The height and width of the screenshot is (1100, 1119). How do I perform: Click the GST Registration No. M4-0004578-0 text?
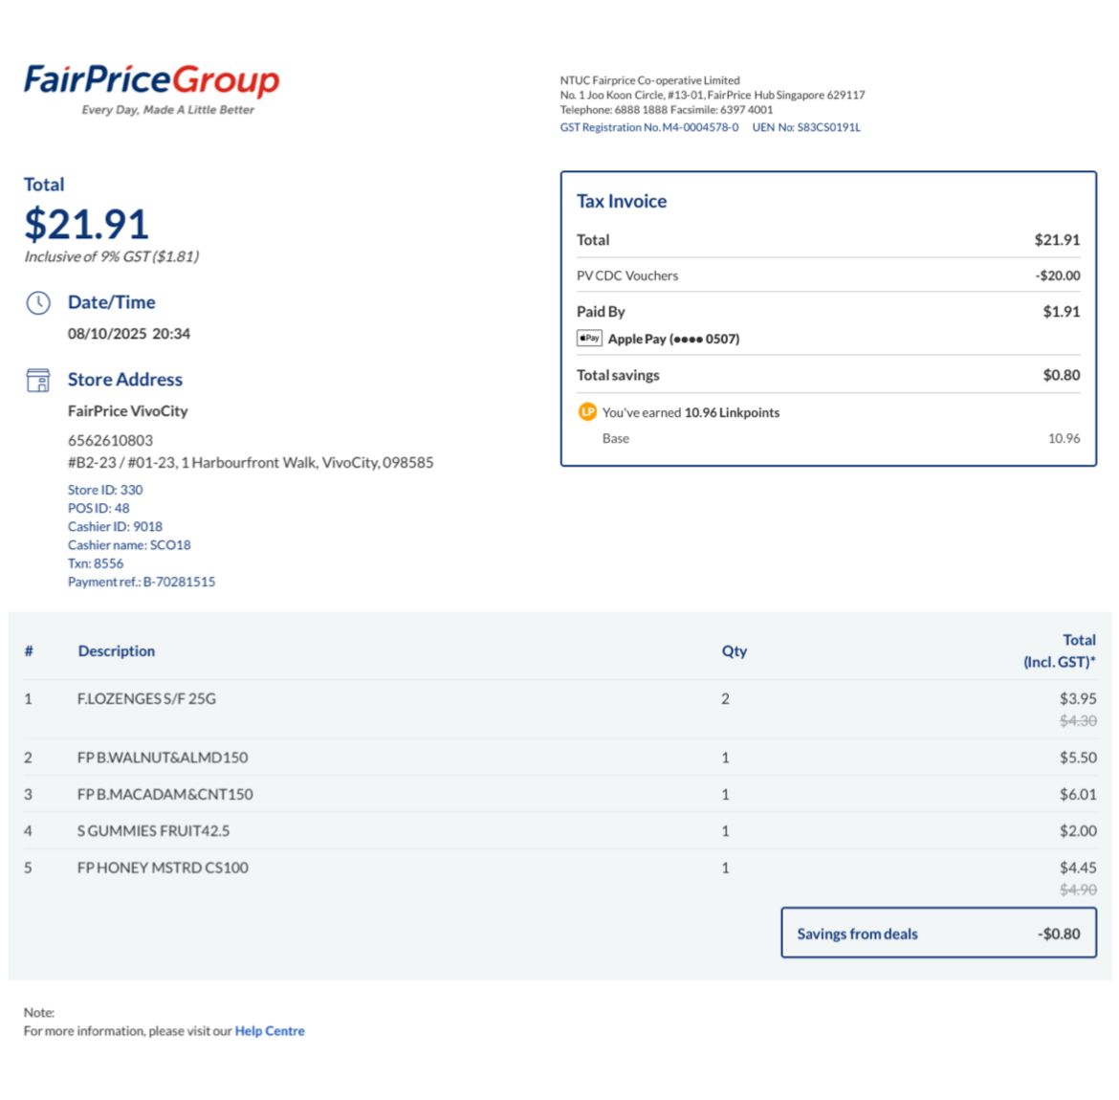(648, 127)
